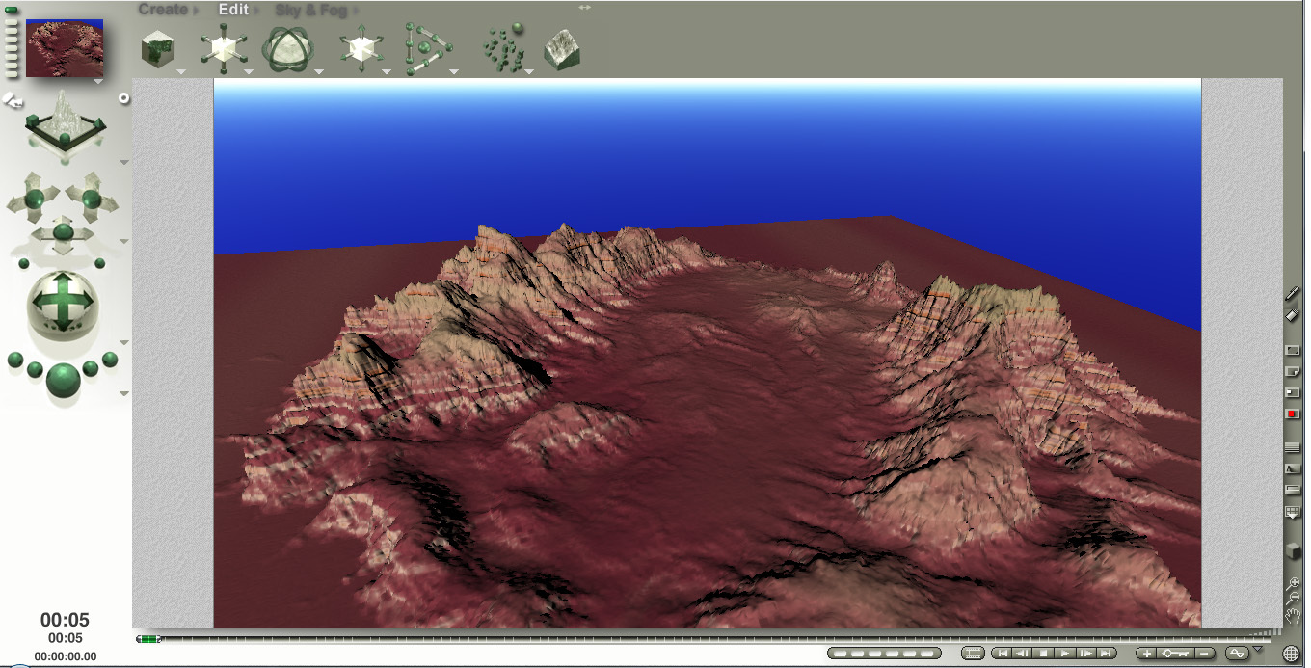Open the Sky & Fog palette
Screen dimensions: 1311x668
pyautogui.click(x=310, y=10)
